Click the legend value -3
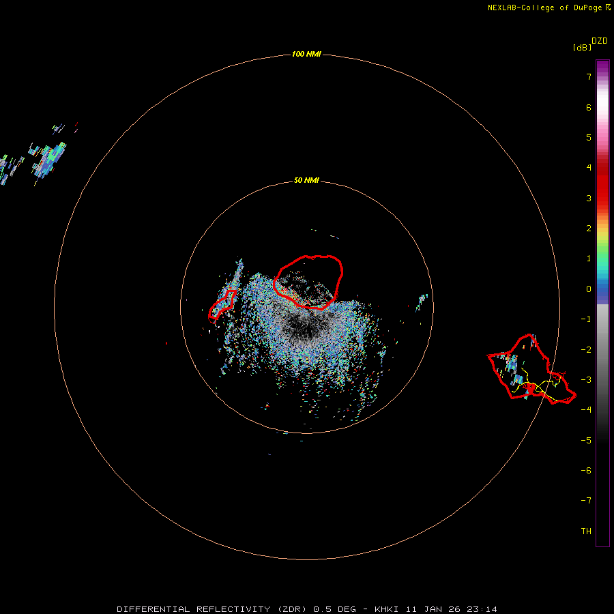Image resolution: width=614 pixels, height=614 pixels. (586, 379)
